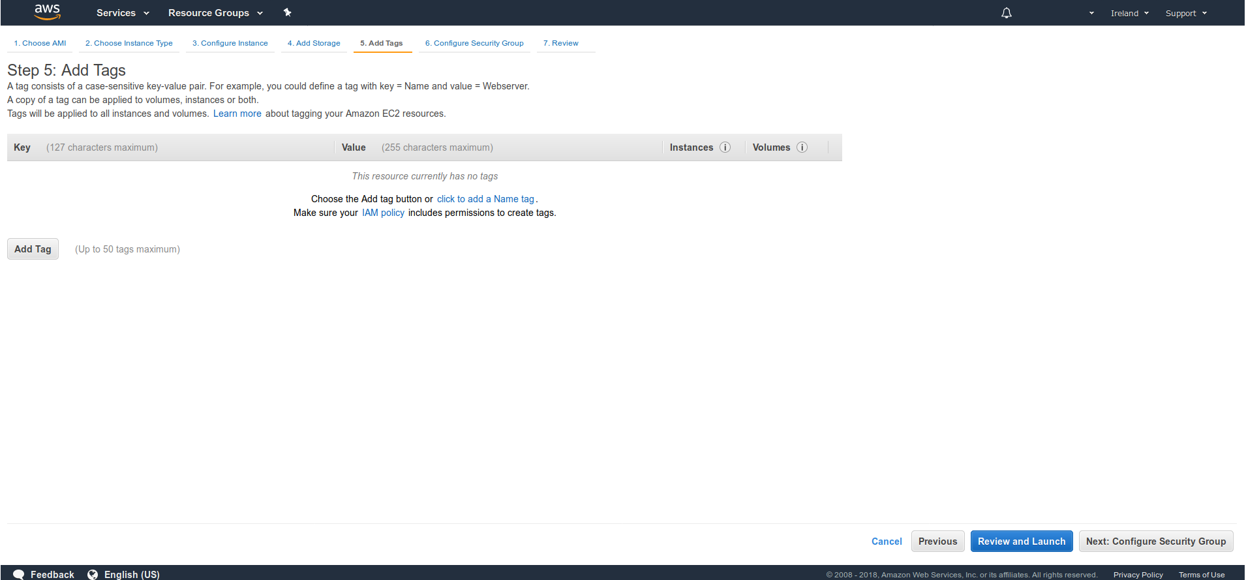Open the notifications bell
The width and height of the screenshot is (1246, 580).
pyautogui.click(x=1007, y=13)
